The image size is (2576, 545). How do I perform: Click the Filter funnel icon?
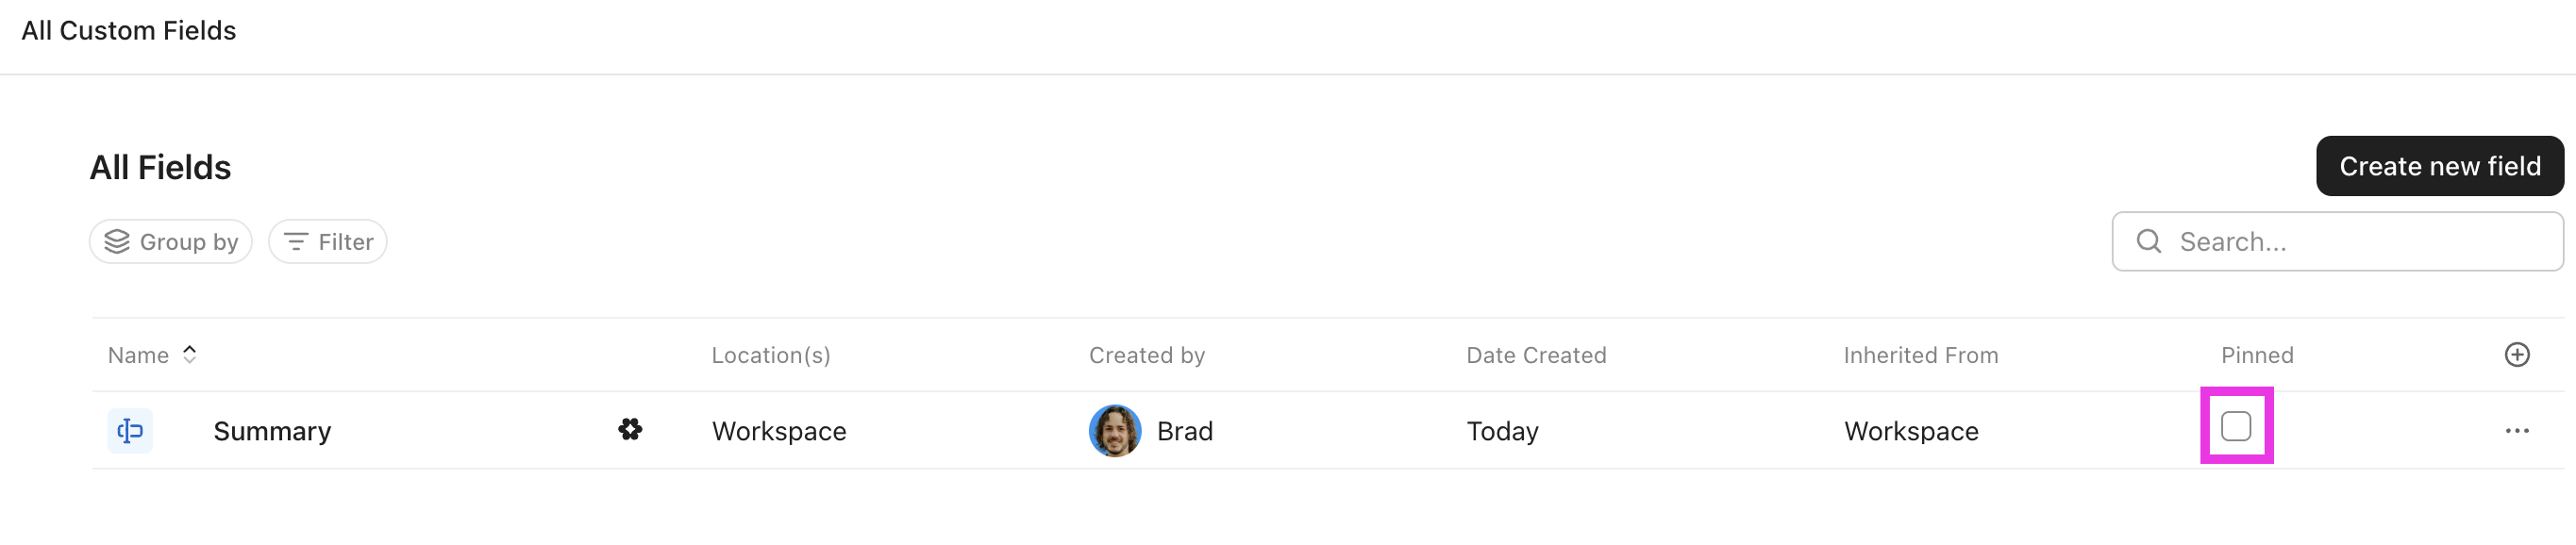coord(296,241)
